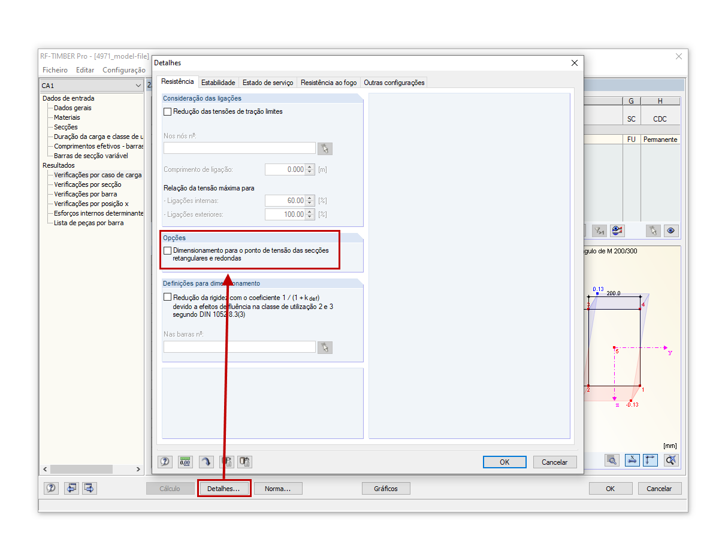Switch to the Estabilidade tab

(219, 83)
